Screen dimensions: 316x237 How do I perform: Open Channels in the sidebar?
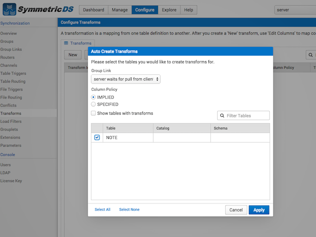tap(9, 65)
